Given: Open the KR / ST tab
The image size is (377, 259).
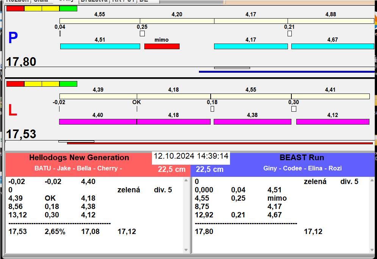Looking at the screenshot, I should (123, 1).
